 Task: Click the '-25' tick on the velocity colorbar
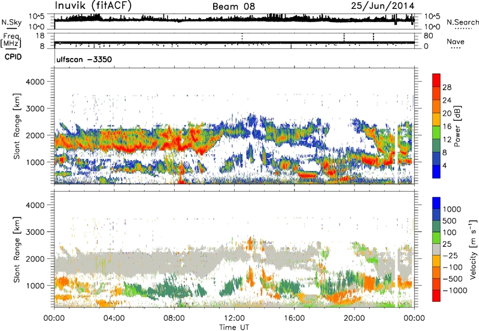(x=451, y=255)
